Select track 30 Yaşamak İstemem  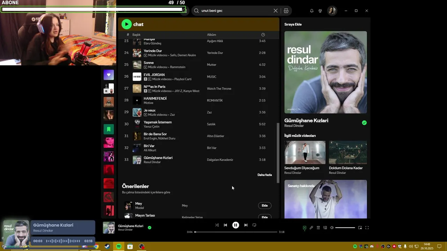click(x=199, y=124)
